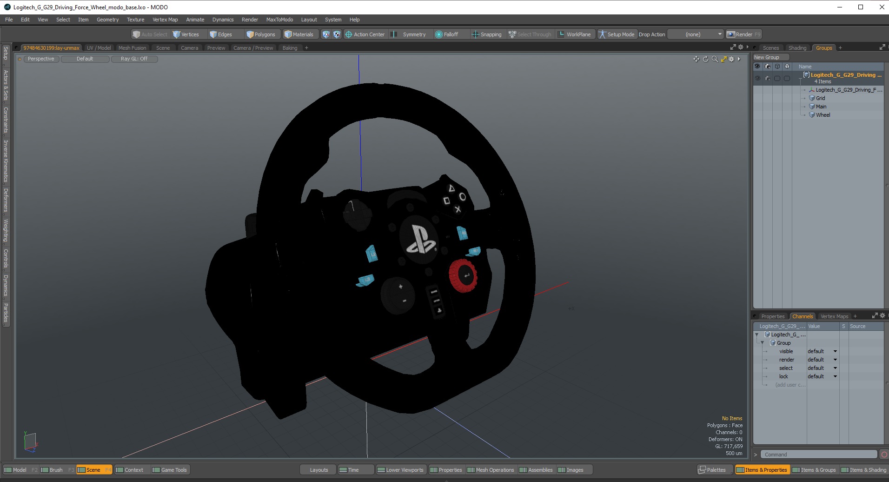Open the Mesh Operations panel
Screen dimensions: 889x482
pos(491,470)
